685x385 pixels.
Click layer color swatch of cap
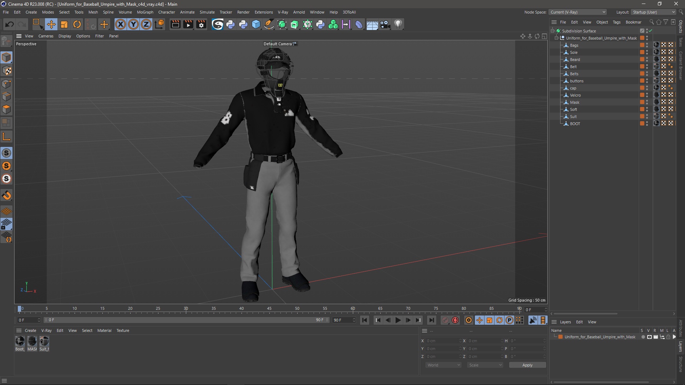[642, 88]
